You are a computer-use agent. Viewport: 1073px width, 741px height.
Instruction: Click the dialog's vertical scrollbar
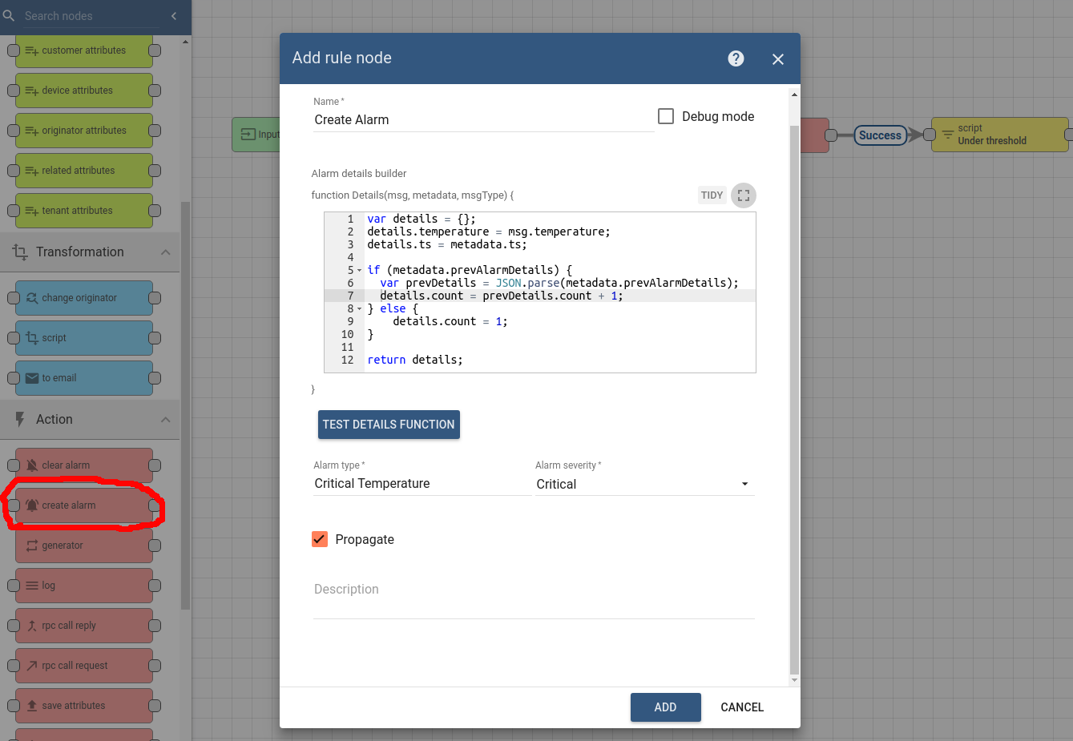(794, 401)
